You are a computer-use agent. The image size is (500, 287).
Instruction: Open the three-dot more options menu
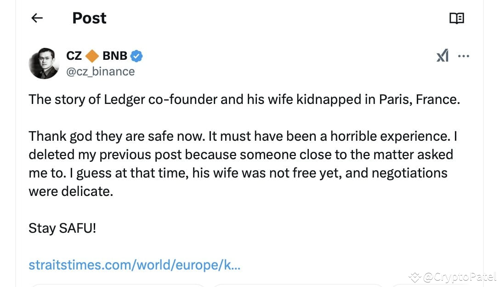(464, 56)
